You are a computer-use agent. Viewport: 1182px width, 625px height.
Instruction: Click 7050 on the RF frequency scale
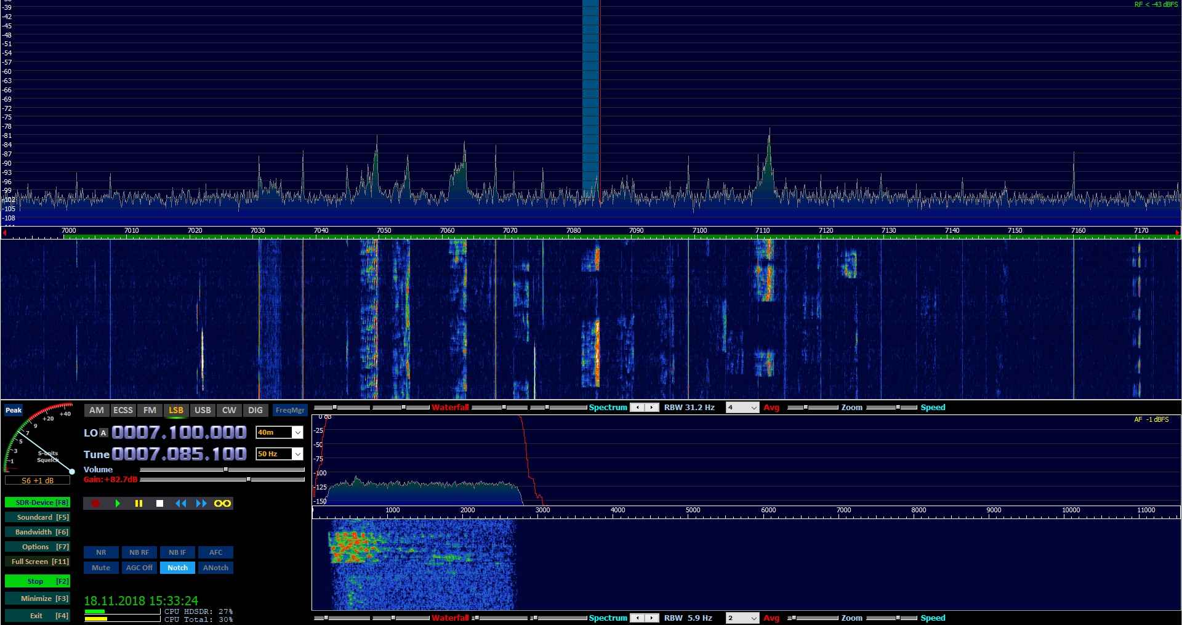point(384,230)
